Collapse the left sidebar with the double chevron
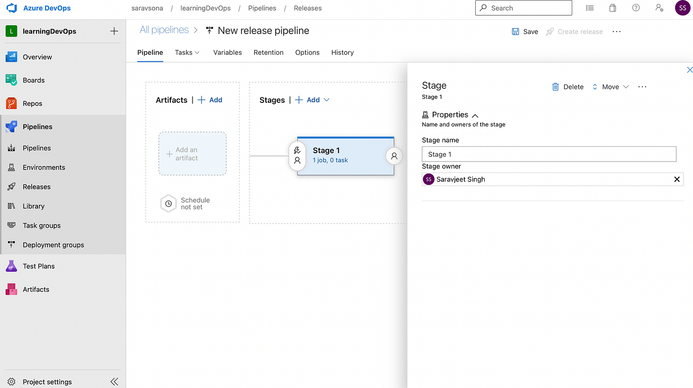693x388 pixels. pyautogui.click(x=114, y=381)
